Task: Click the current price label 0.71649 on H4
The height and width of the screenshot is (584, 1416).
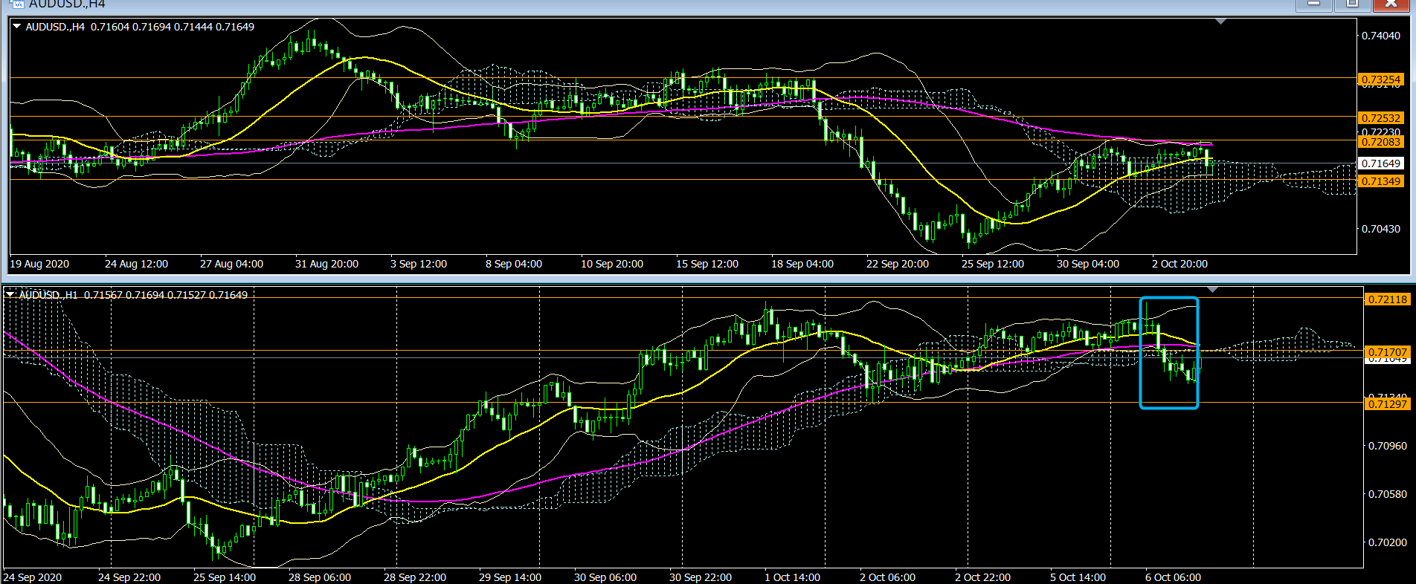Action: pyautogui.click(x=1381, y=163)
